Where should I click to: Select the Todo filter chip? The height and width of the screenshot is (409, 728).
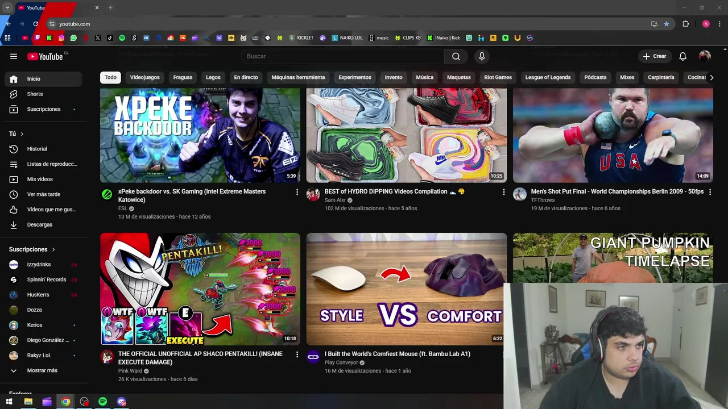[110, 77]
